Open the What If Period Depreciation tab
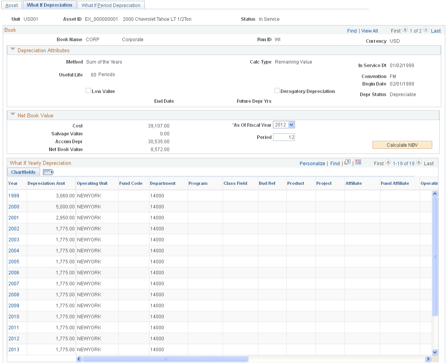 [111, 5]
